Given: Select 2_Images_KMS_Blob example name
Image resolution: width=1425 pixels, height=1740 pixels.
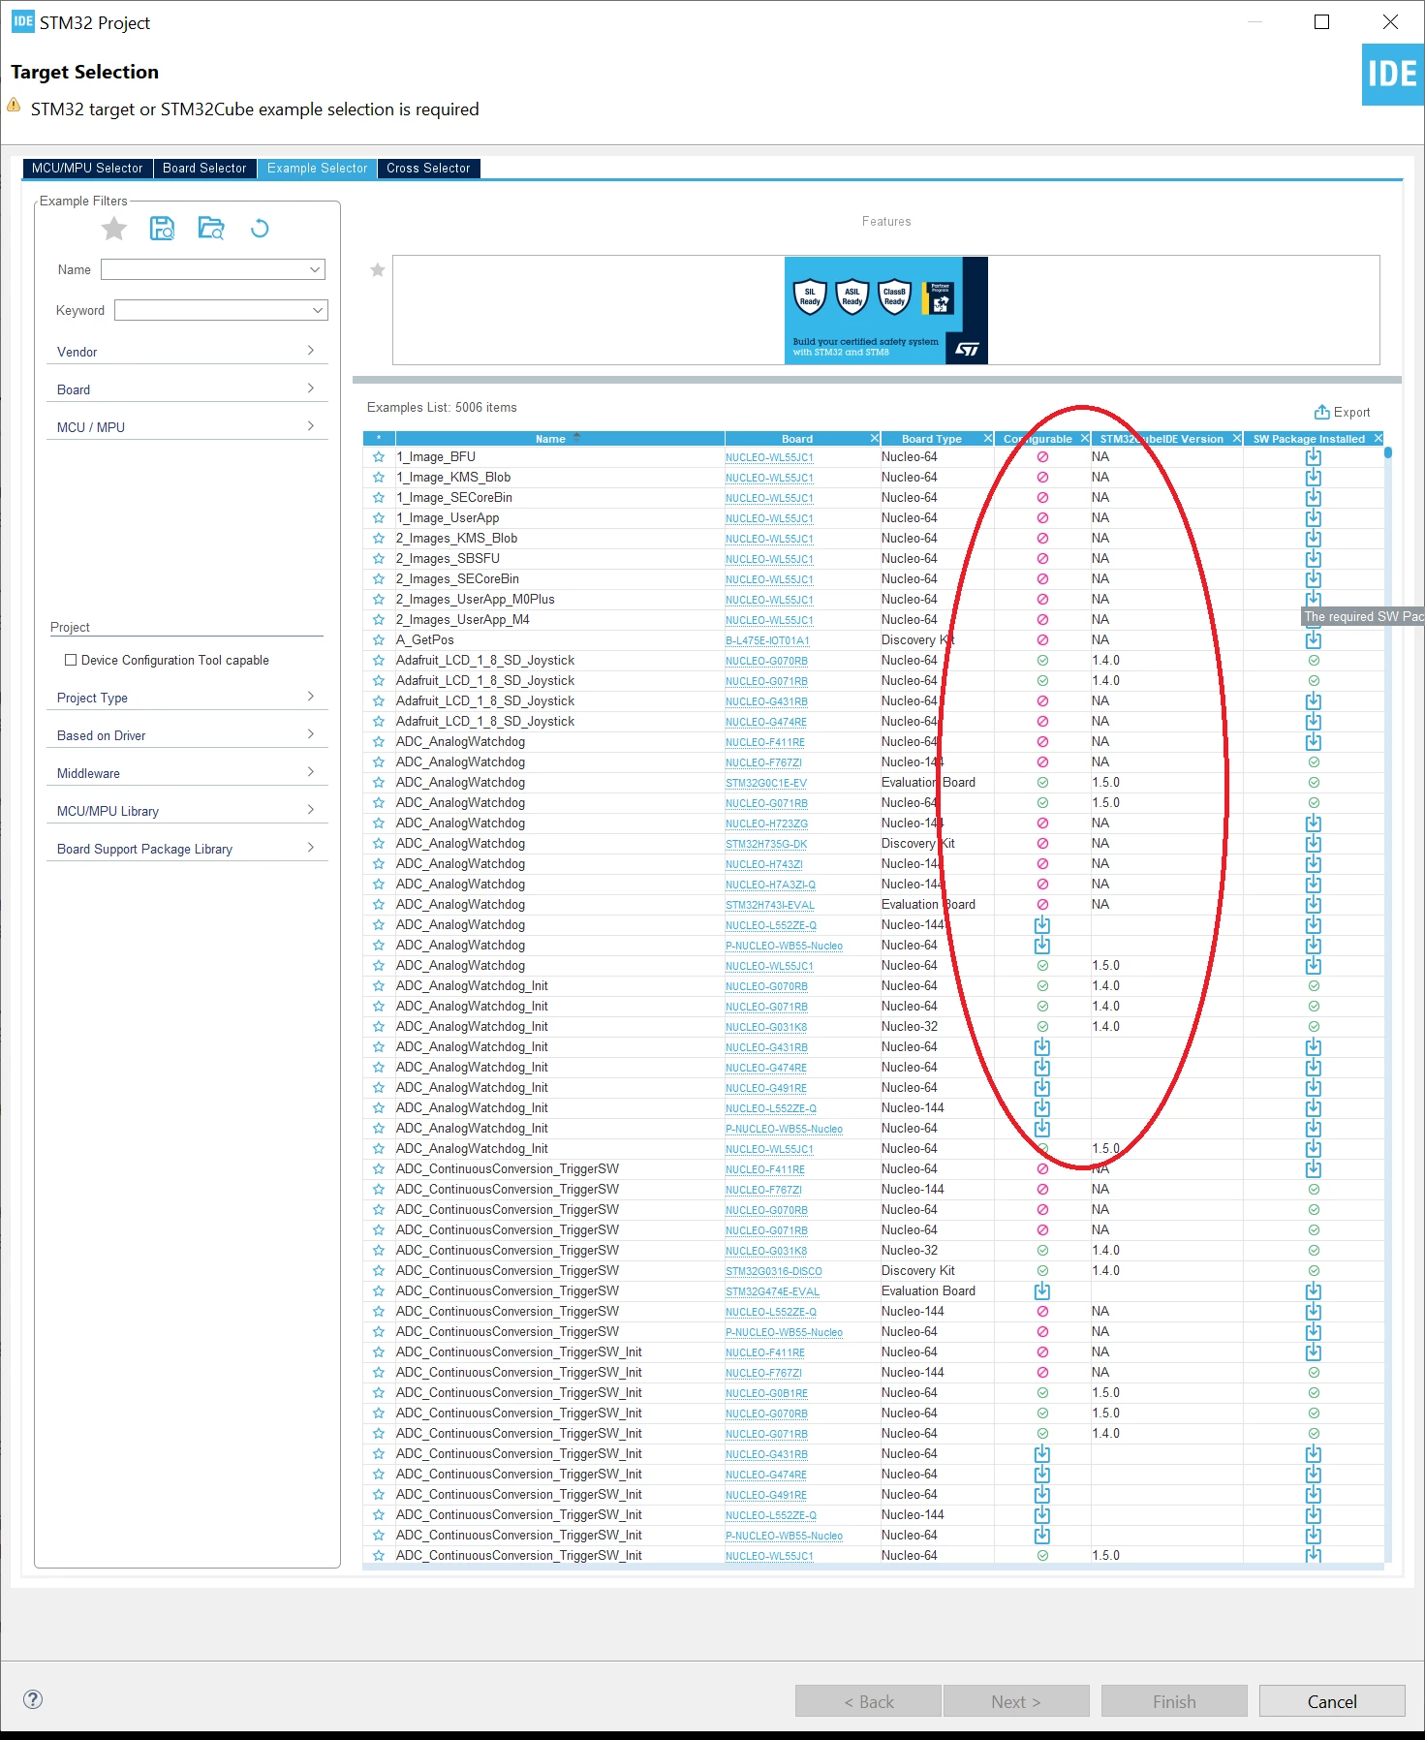Looking at the screenshot, I should [456, 539].
